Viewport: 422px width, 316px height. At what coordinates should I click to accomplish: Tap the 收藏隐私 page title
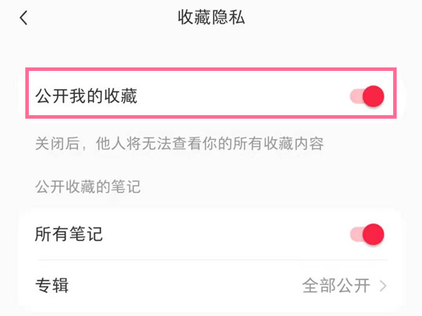point(211,18)
